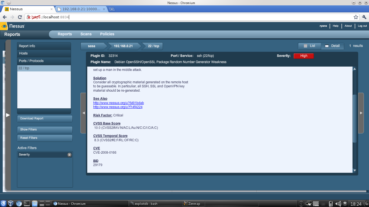Screen dimensions: 369x207
Task: Open nessus.org/u?f14f4224 link
Action: 118,107
